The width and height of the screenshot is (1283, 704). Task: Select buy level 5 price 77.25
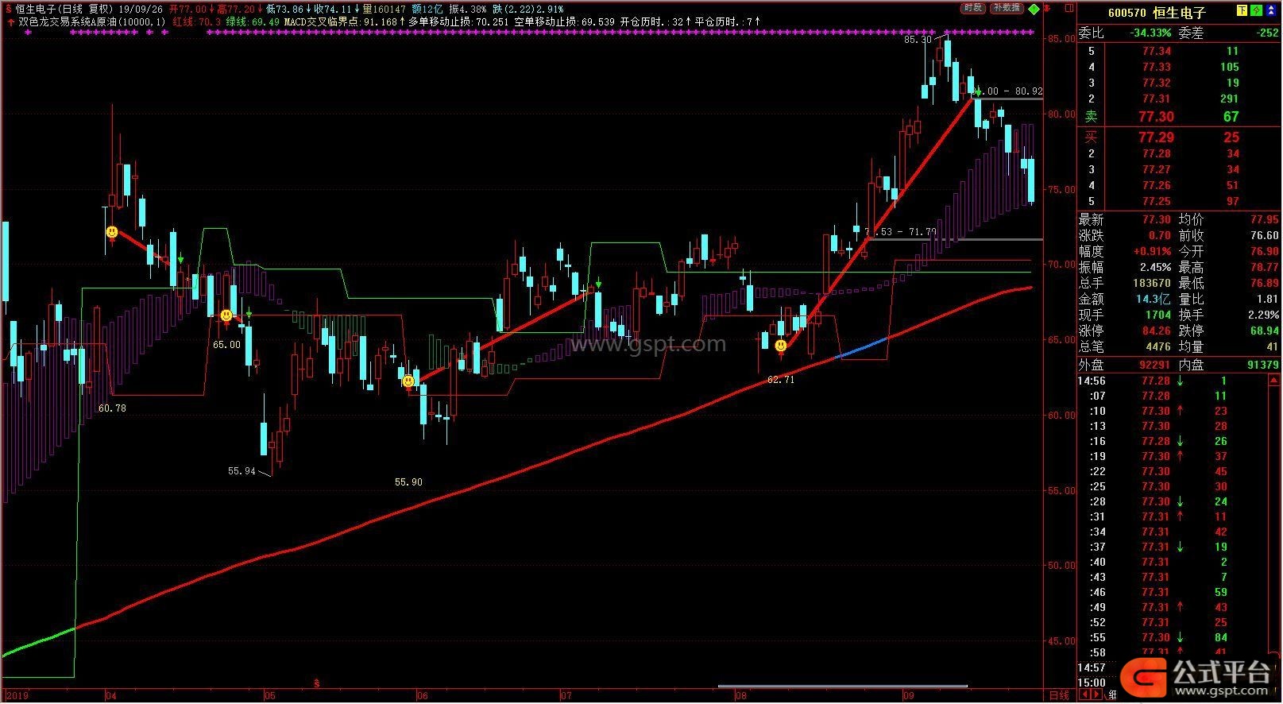coord(1157,201)
